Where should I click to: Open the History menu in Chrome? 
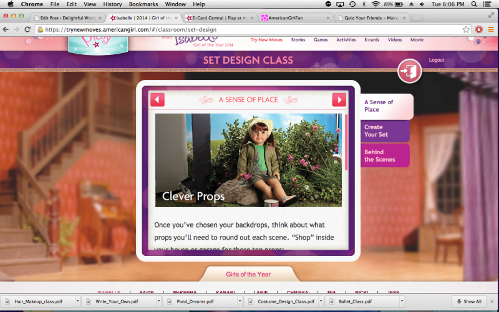[112, 4]
